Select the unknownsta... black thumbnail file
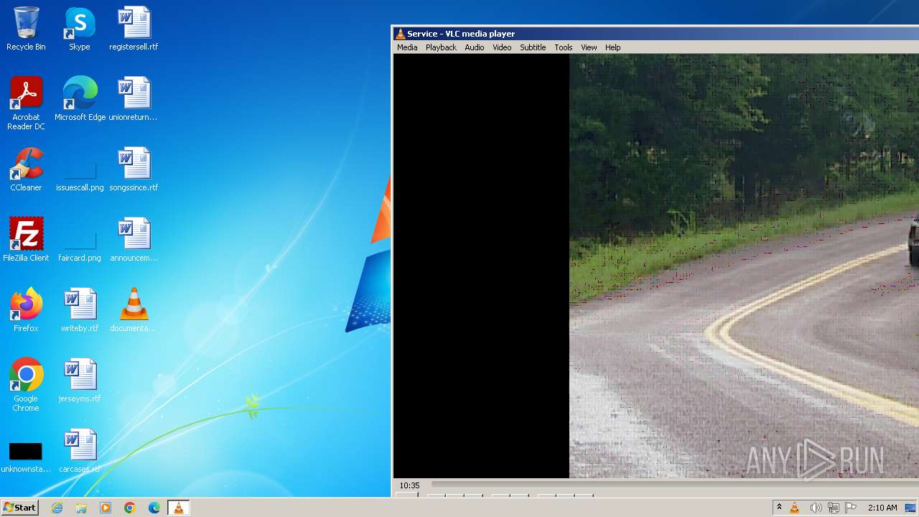919x517 pixels. (x=26, y=458)
